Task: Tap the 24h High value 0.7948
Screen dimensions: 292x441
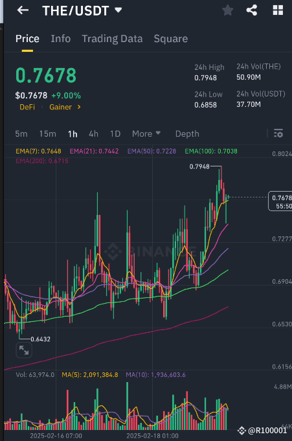Action: (x=205, y=78)
